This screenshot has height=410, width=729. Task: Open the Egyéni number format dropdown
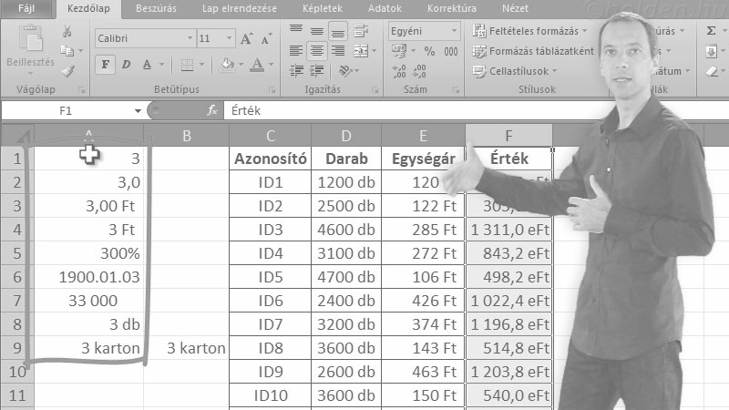click(x=454, y=31)
